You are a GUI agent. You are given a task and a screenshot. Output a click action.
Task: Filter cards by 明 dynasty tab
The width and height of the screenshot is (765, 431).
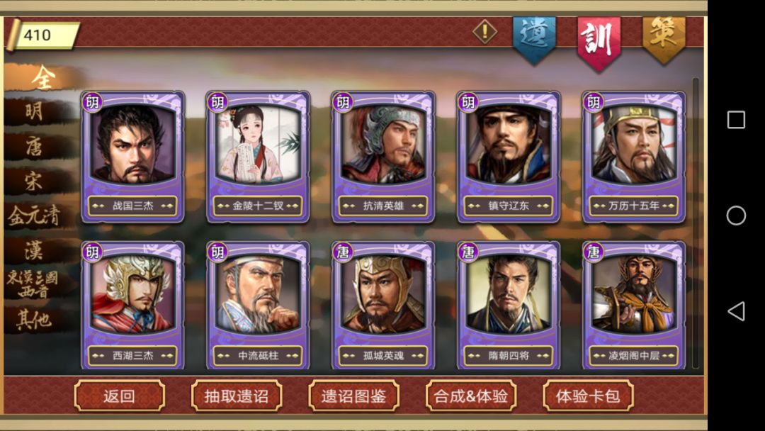pyautogui.click(x=35, y=112)
